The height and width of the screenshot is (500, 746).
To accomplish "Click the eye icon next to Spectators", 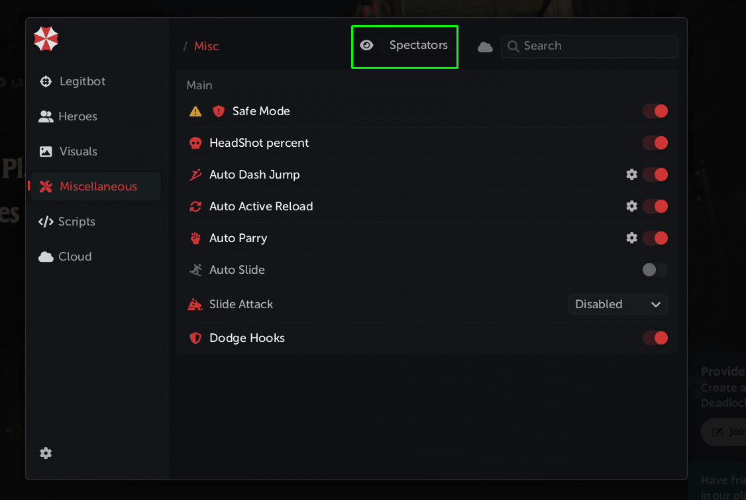I will coord(366,46).
